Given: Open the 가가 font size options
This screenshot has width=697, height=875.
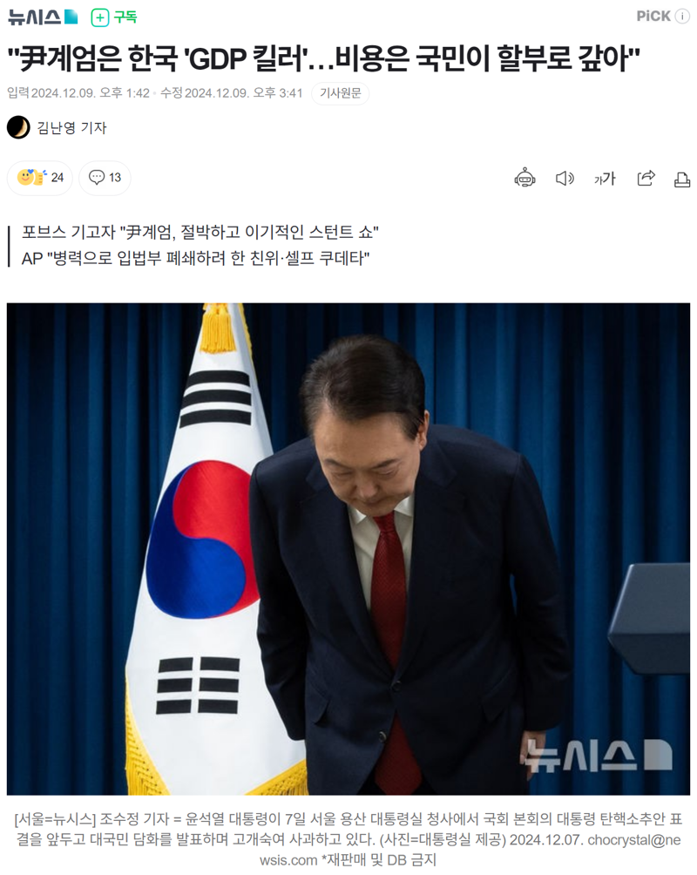Looking at the screenshot, I should coord(605,179).
